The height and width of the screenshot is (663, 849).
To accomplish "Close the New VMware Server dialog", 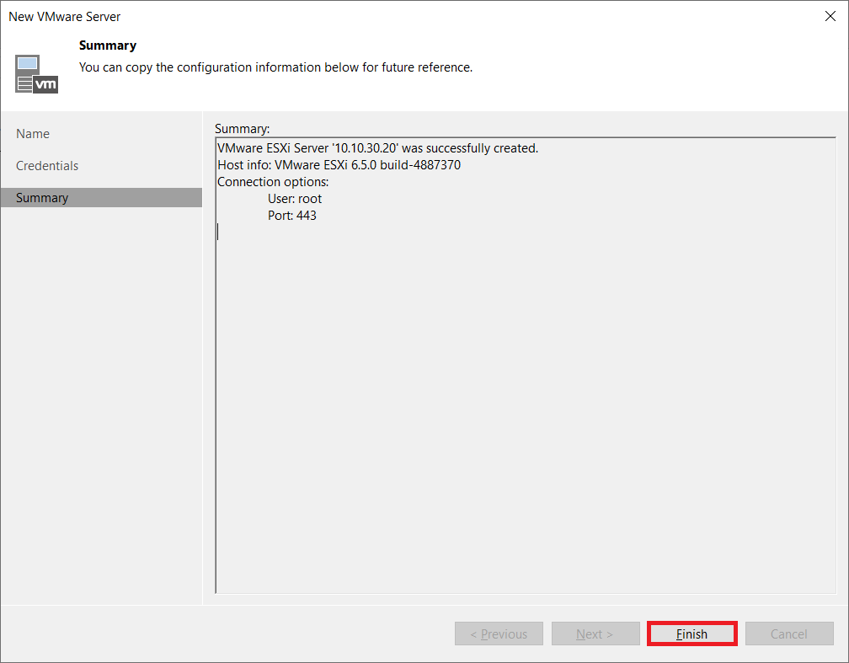I will click(830, 16).
